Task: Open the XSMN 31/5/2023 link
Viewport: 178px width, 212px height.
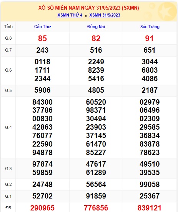Action: 105,15
